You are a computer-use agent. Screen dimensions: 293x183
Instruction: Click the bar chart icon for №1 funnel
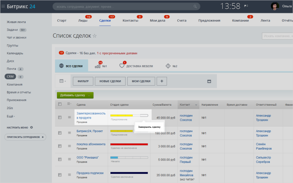click(x=98, y=66)
